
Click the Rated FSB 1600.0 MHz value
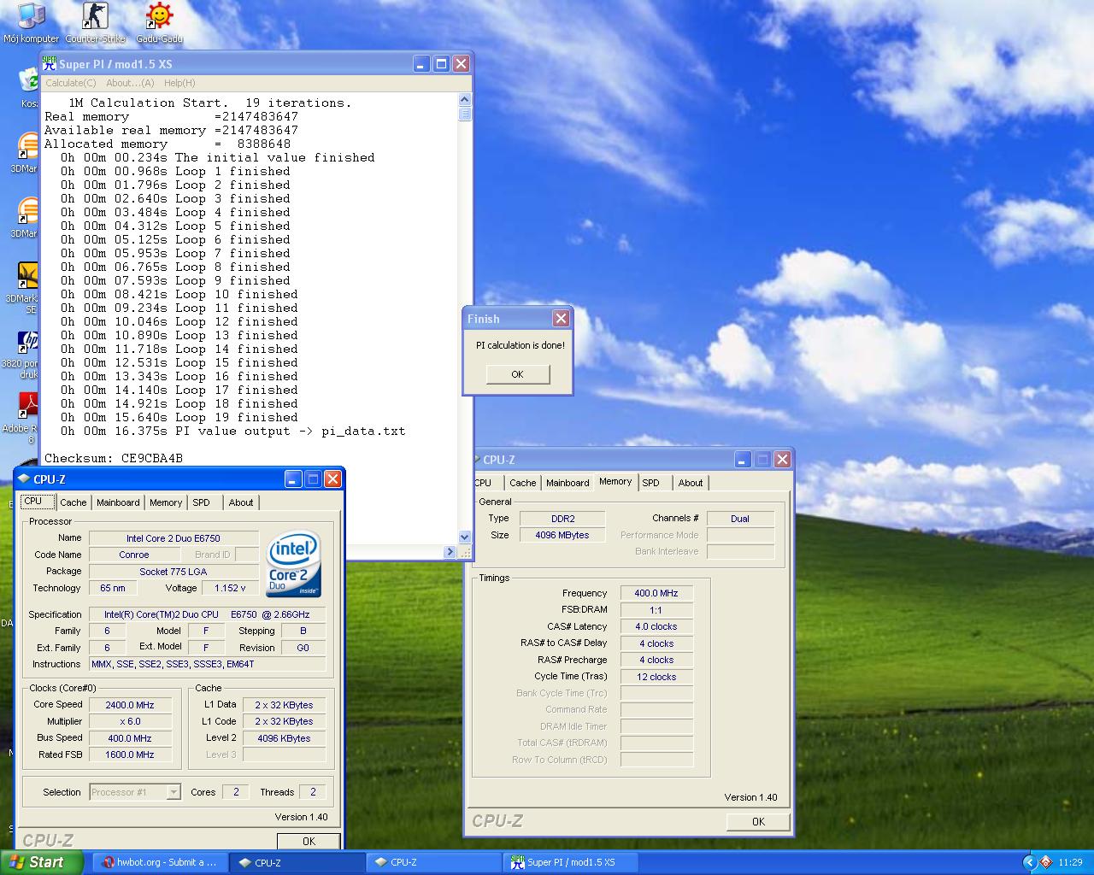click(130, 755)
